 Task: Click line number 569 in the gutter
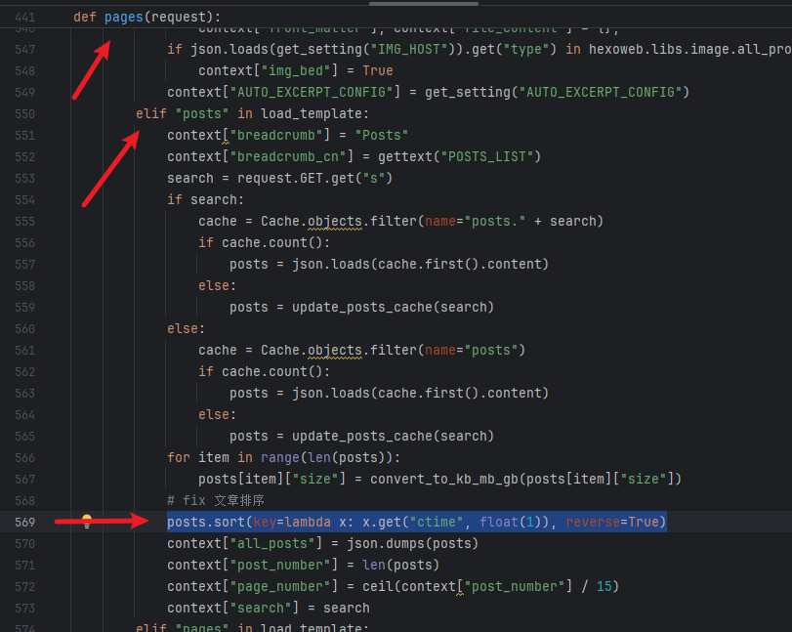pos(25,522)
